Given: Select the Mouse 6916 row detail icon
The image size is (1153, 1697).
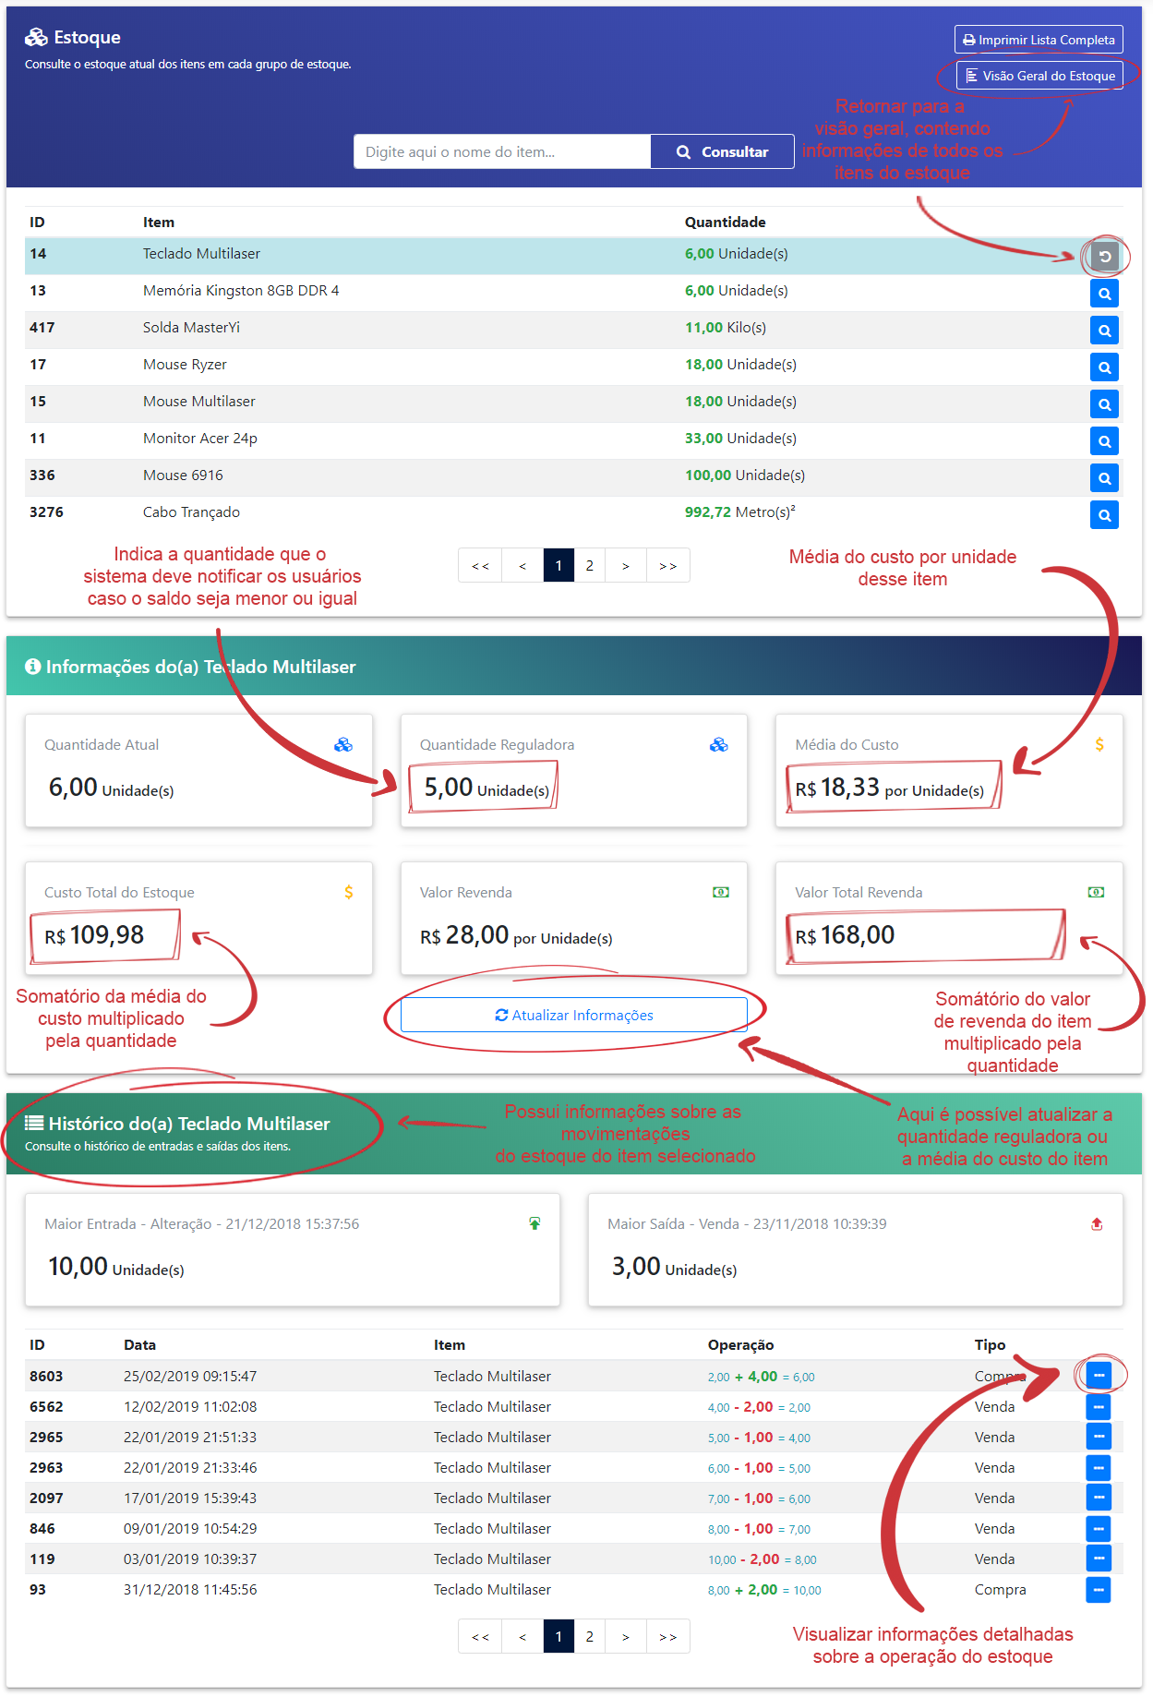Looking at the screenshot, I should click(x=1104, y=478).
